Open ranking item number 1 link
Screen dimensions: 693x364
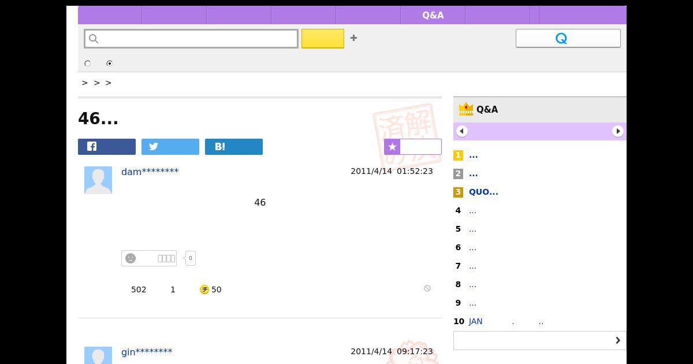473,155
